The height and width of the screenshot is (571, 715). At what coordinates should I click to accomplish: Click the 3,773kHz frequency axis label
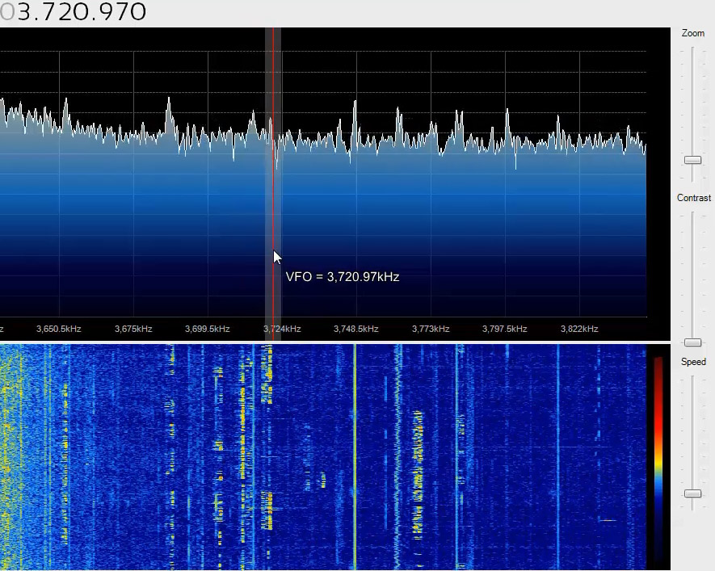click(x=431, y=329)
